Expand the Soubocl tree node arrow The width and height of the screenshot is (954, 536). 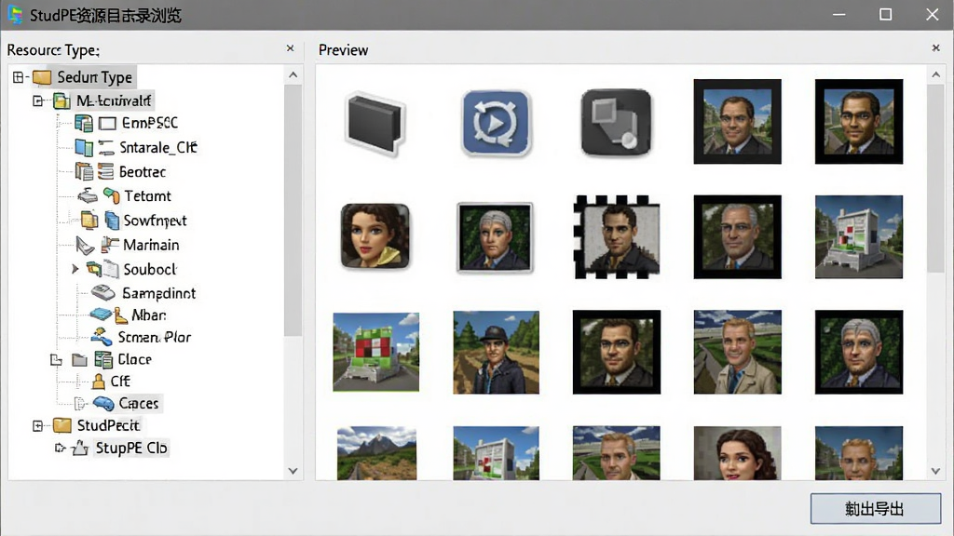(x=75, y=269)
